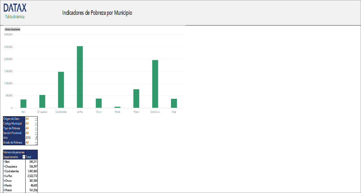Open the Tipo de Pobreza filter dropdown

[x=36, y=128]
